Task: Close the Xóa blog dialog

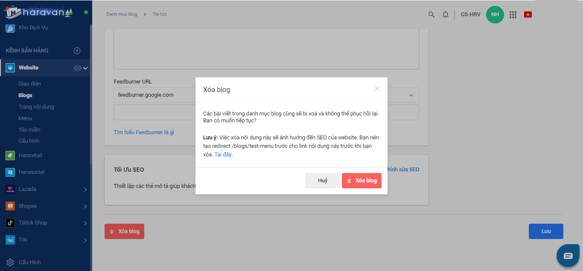Action: (377, 89)
